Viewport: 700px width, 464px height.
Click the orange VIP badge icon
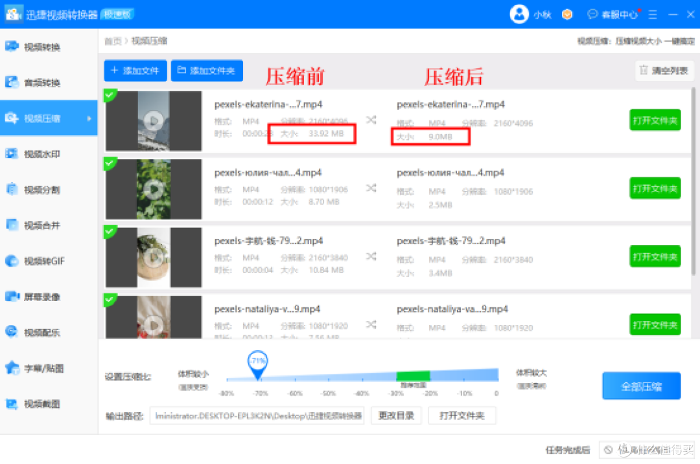567,15
